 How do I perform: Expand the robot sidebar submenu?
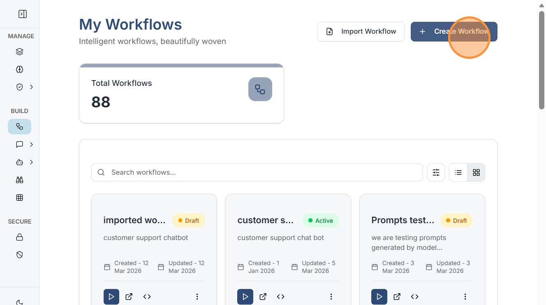31,162
